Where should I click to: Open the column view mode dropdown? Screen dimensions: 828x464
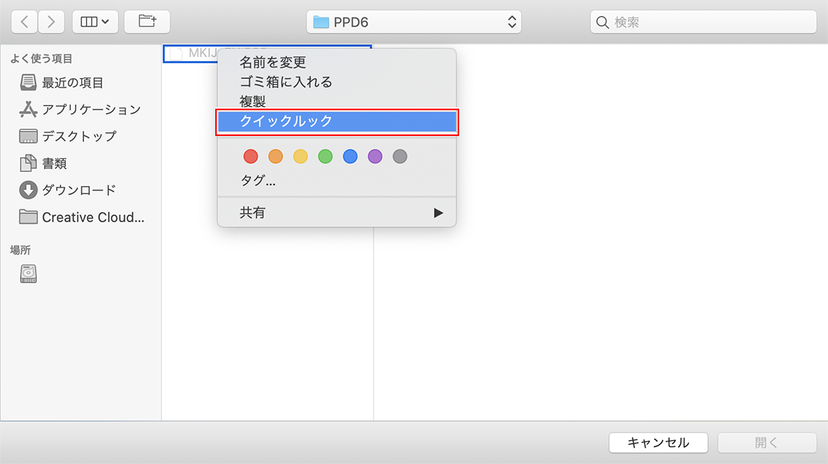pyautogui.click(x=95, y=22)
